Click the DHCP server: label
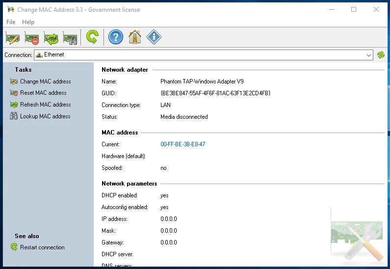The width and height of the screenshot is (390, 269). click(117, 254)
